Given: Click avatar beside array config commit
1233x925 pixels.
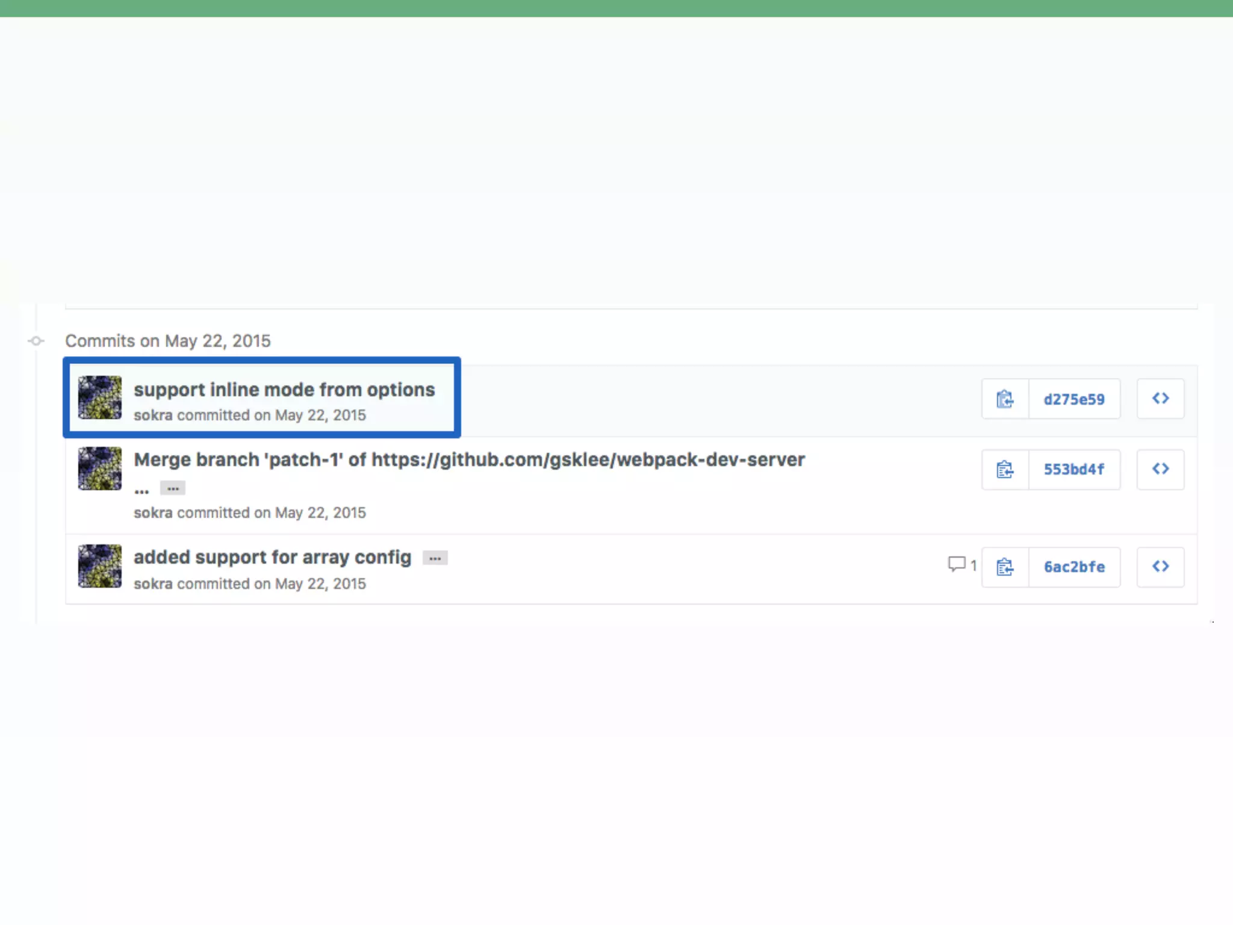Looking at the screenshot, I should click(x=100, y=566).
